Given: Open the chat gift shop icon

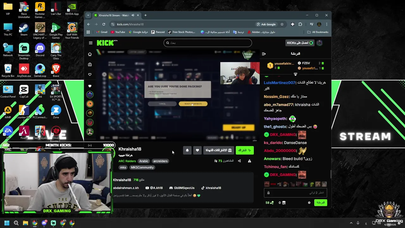Looking at the screenshot, I should point(284,203).
